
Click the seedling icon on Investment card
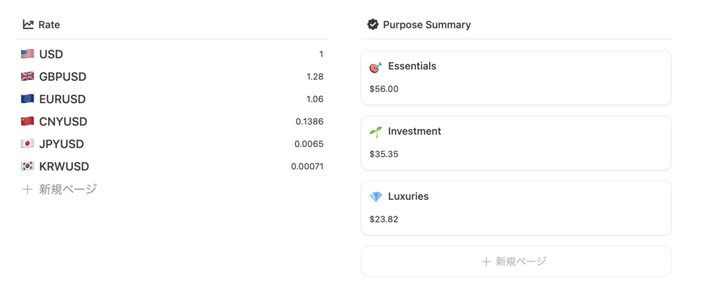pyautogui.click(x=376, y=132)
